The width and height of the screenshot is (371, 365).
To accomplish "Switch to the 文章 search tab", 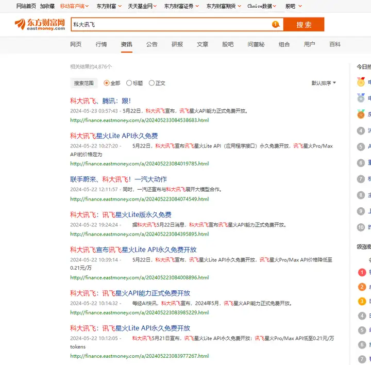I will pos(203,44).
